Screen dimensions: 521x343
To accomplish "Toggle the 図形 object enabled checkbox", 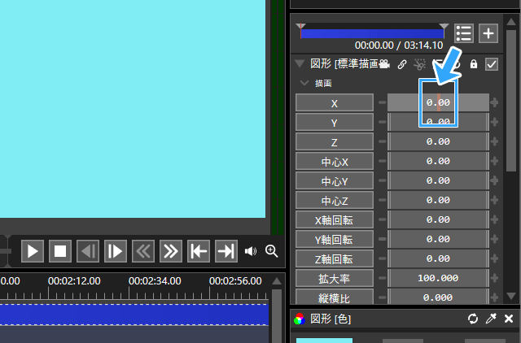I will (x=492, y=65).
